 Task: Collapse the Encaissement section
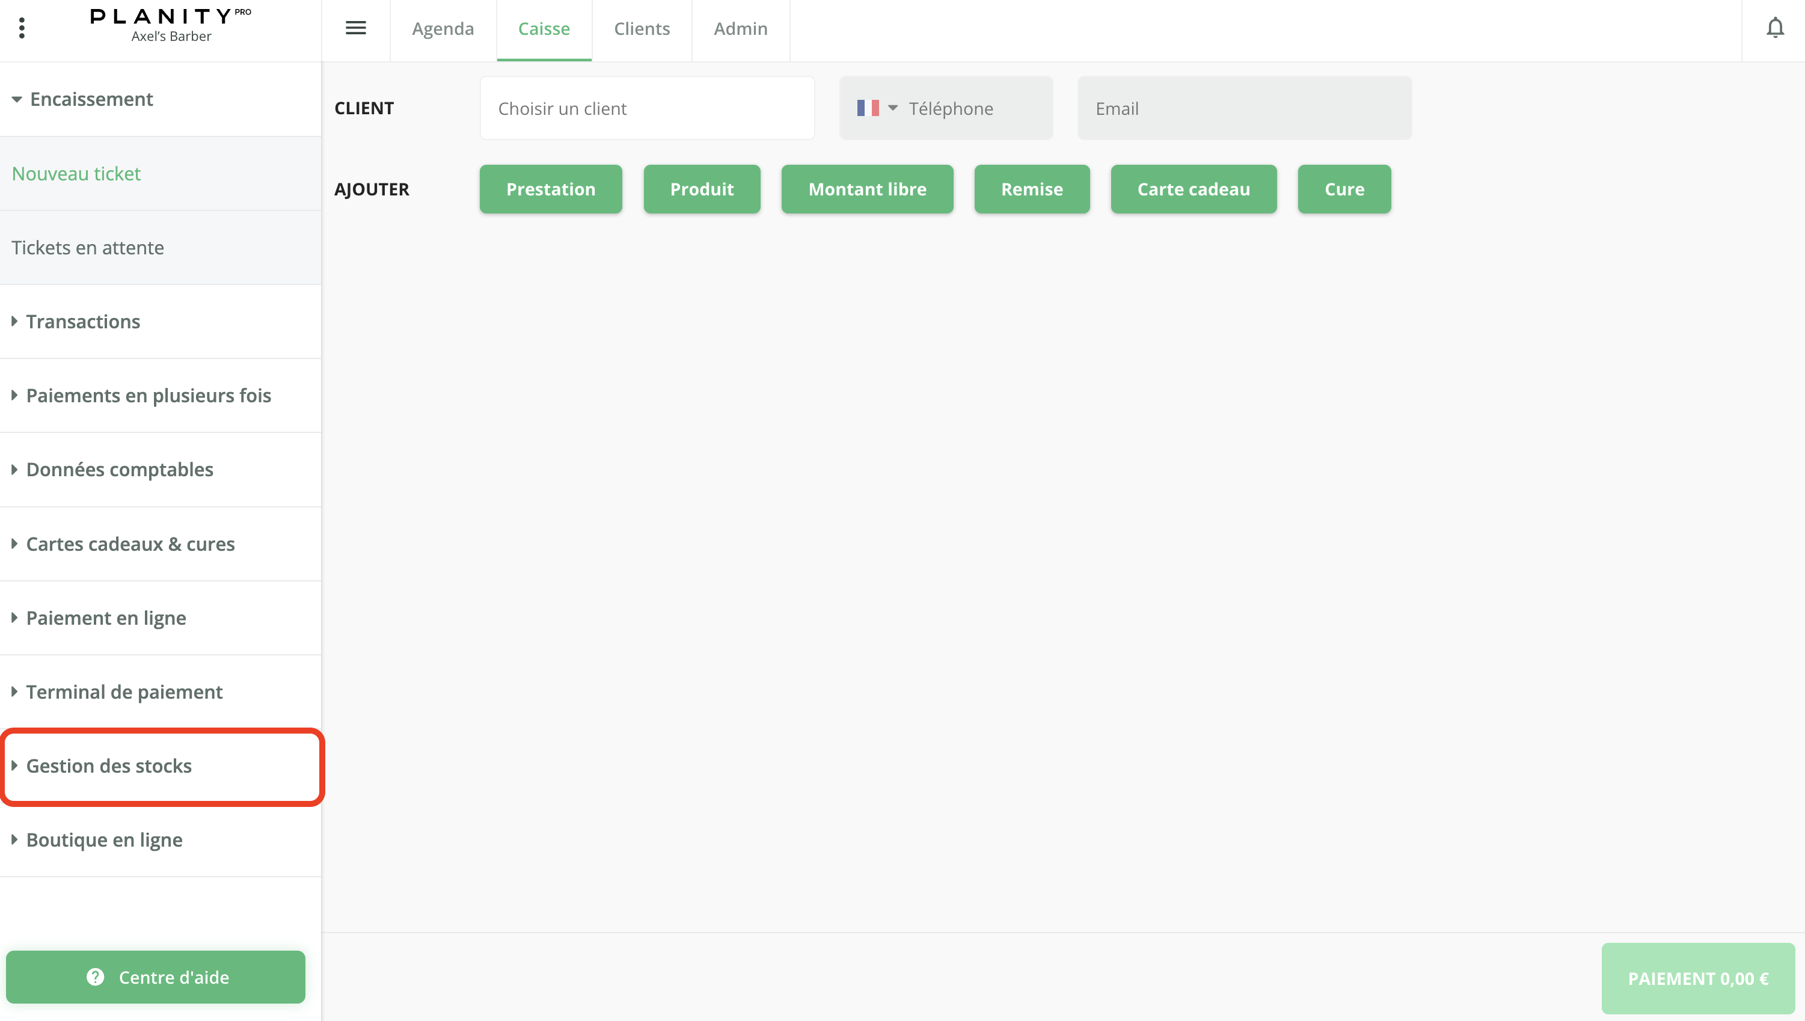pos(91,99)
